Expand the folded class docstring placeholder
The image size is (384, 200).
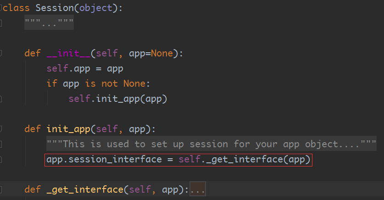click(49, 23)
